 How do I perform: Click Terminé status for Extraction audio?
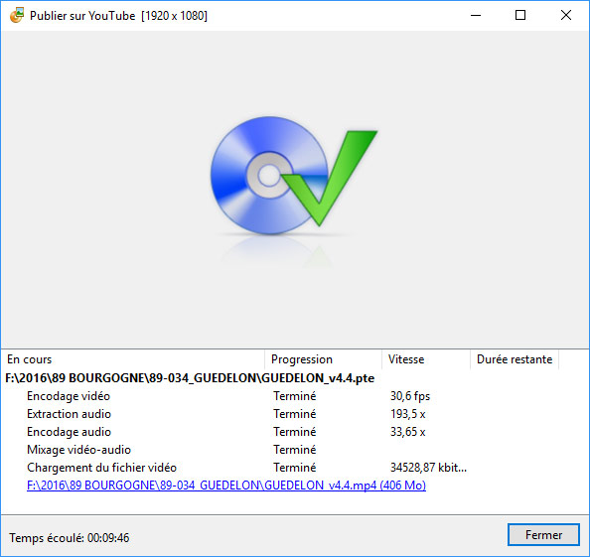295,414
